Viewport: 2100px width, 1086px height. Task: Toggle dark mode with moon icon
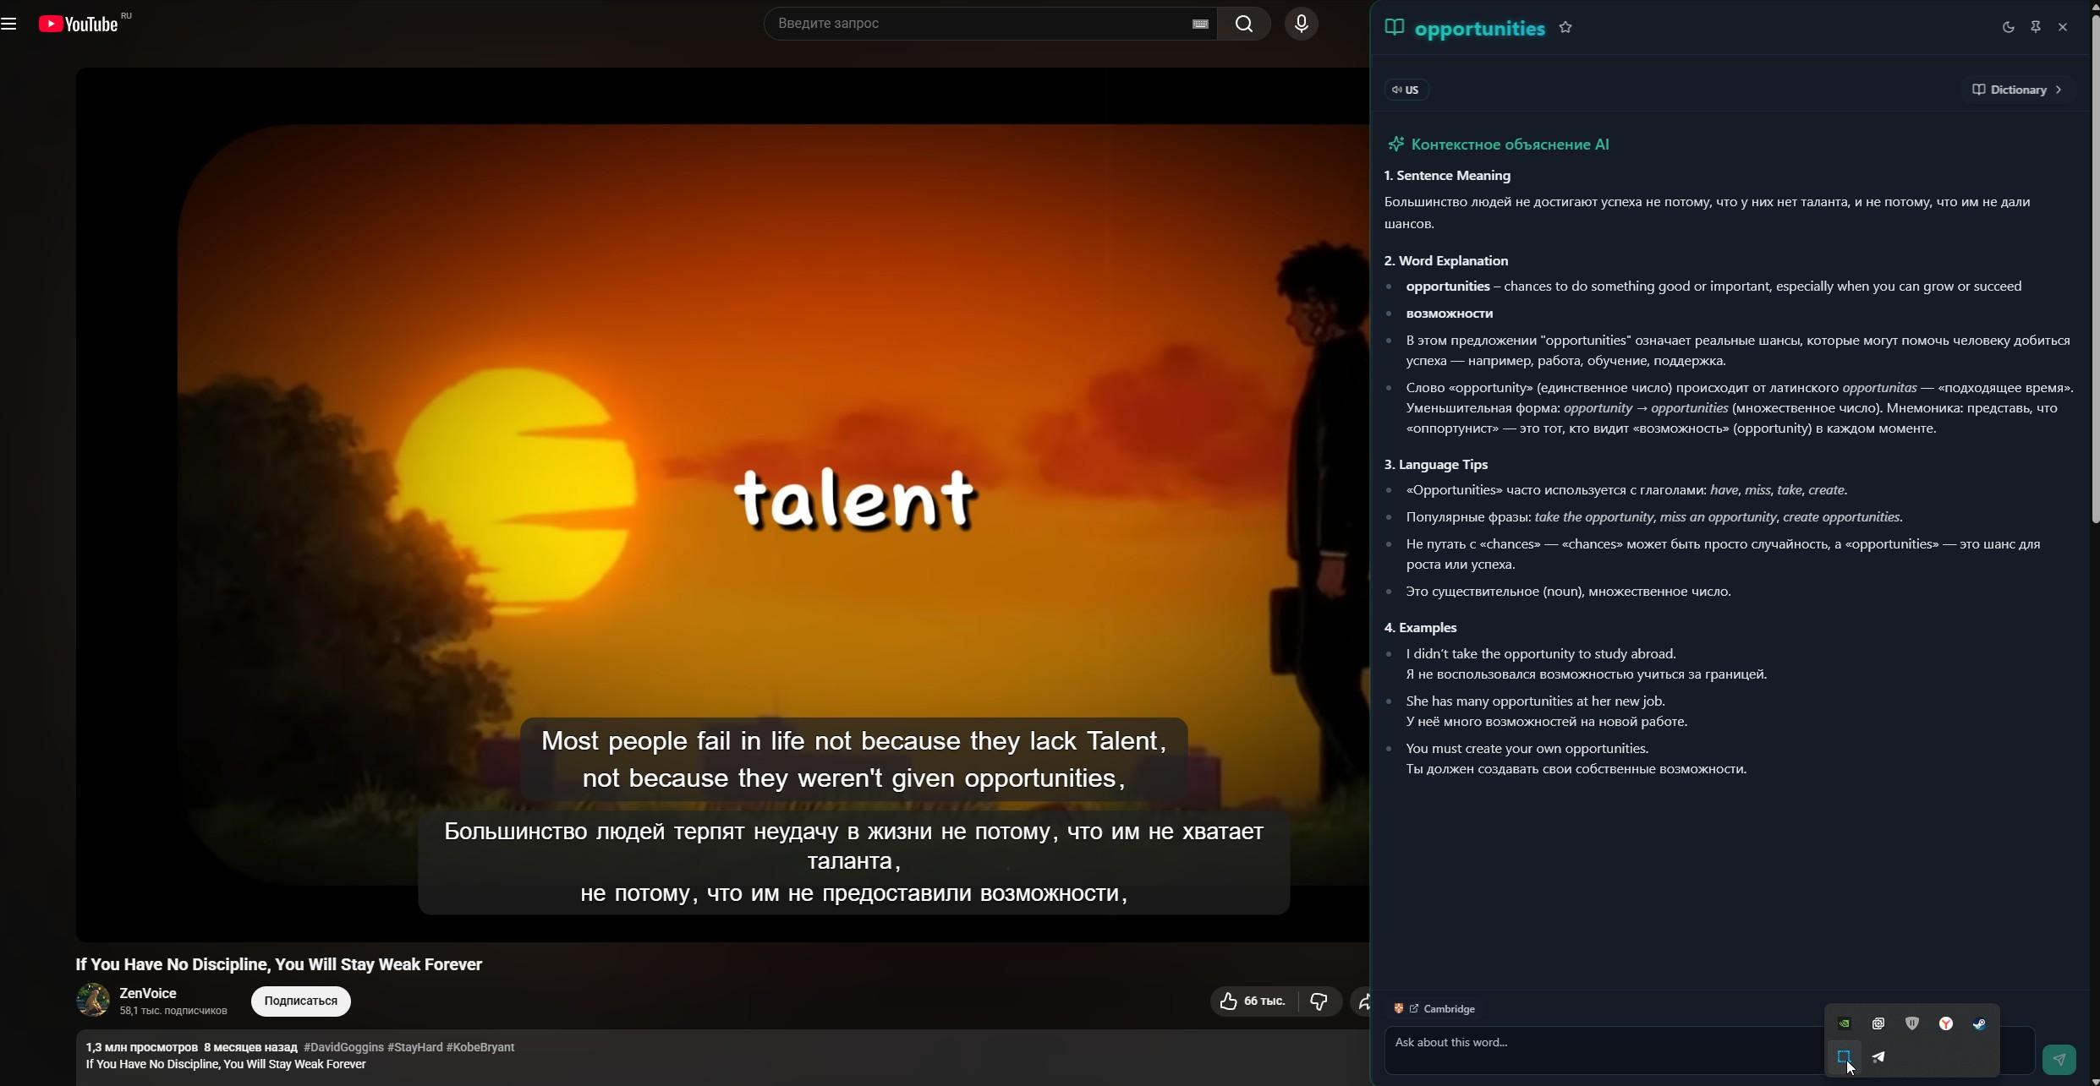(2009, 27)
